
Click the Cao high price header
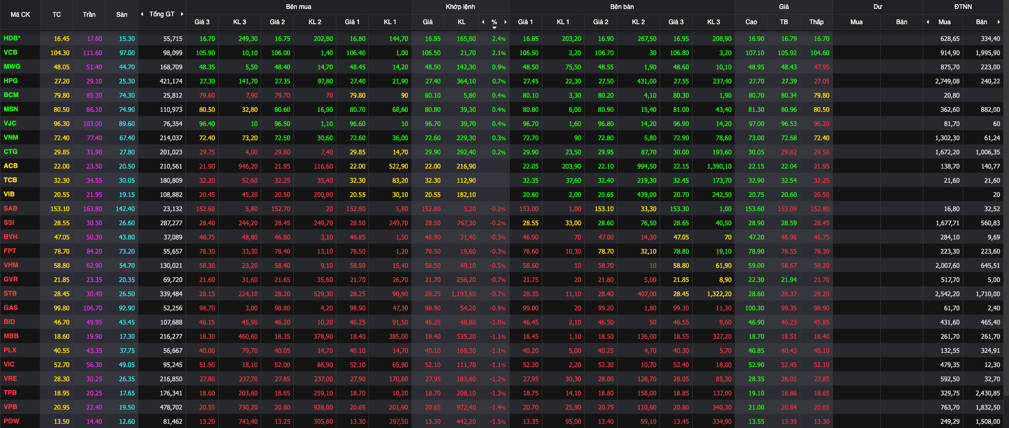(x=751, y=22)
